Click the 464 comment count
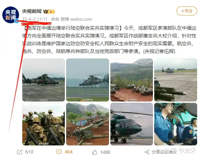The width and height of the screenshot is (201, 159). pyautogui.click(x=69, y=152)
